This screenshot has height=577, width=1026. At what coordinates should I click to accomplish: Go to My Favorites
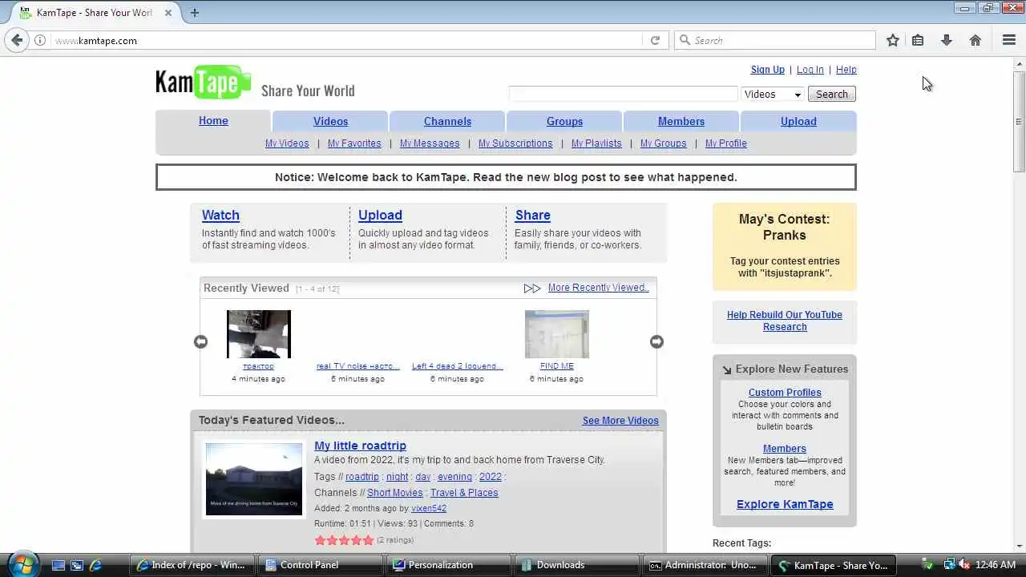pyautogui.click(x=354, y=143)
